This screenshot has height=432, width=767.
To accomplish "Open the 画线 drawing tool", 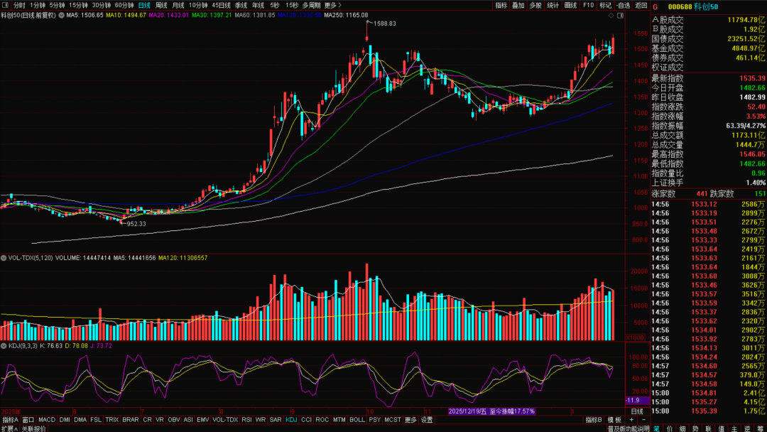I will pos(570,5).
